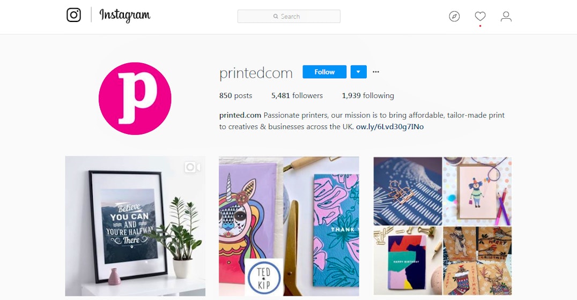This screenshot has width=577, height=300.
Task: Open your profile via person icon
Action: tap(506, 16)
